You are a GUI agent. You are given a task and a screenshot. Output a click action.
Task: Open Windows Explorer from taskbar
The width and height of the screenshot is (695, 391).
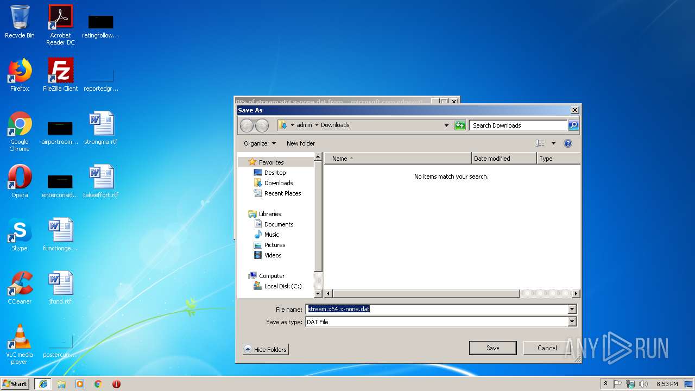coord(61,384)
